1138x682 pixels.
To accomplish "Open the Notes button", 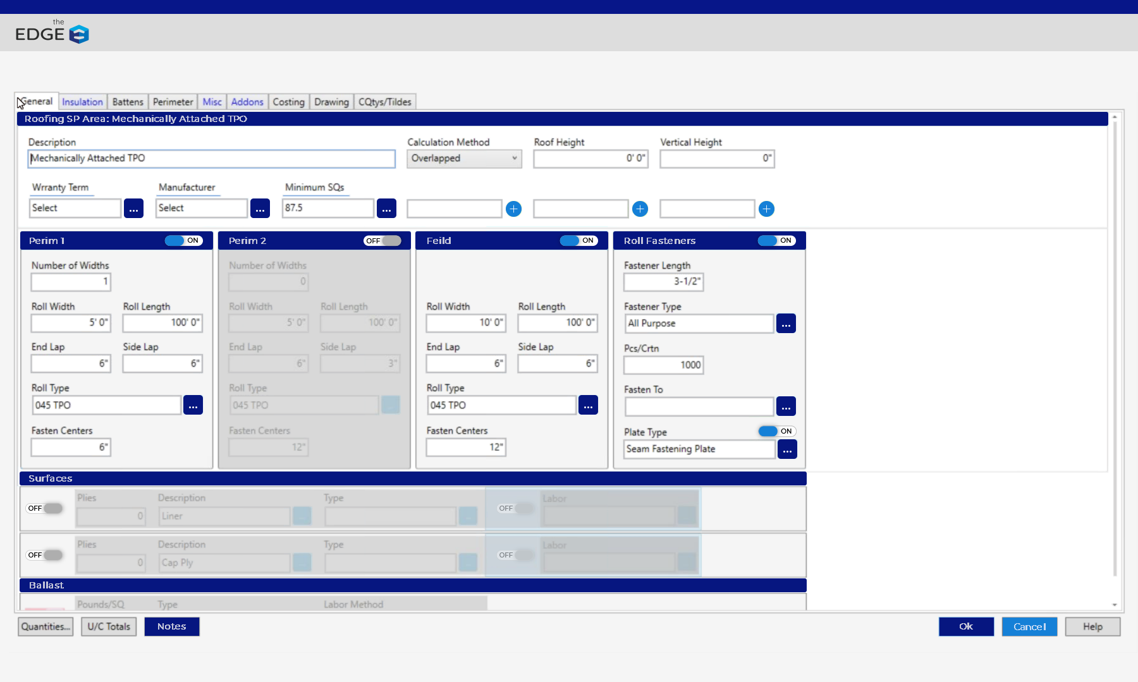I will pos(171,626).
